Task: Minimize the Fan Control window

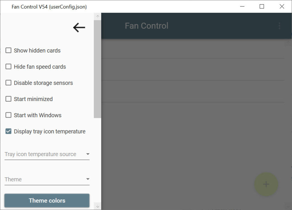Action: (x=242, y=7)
